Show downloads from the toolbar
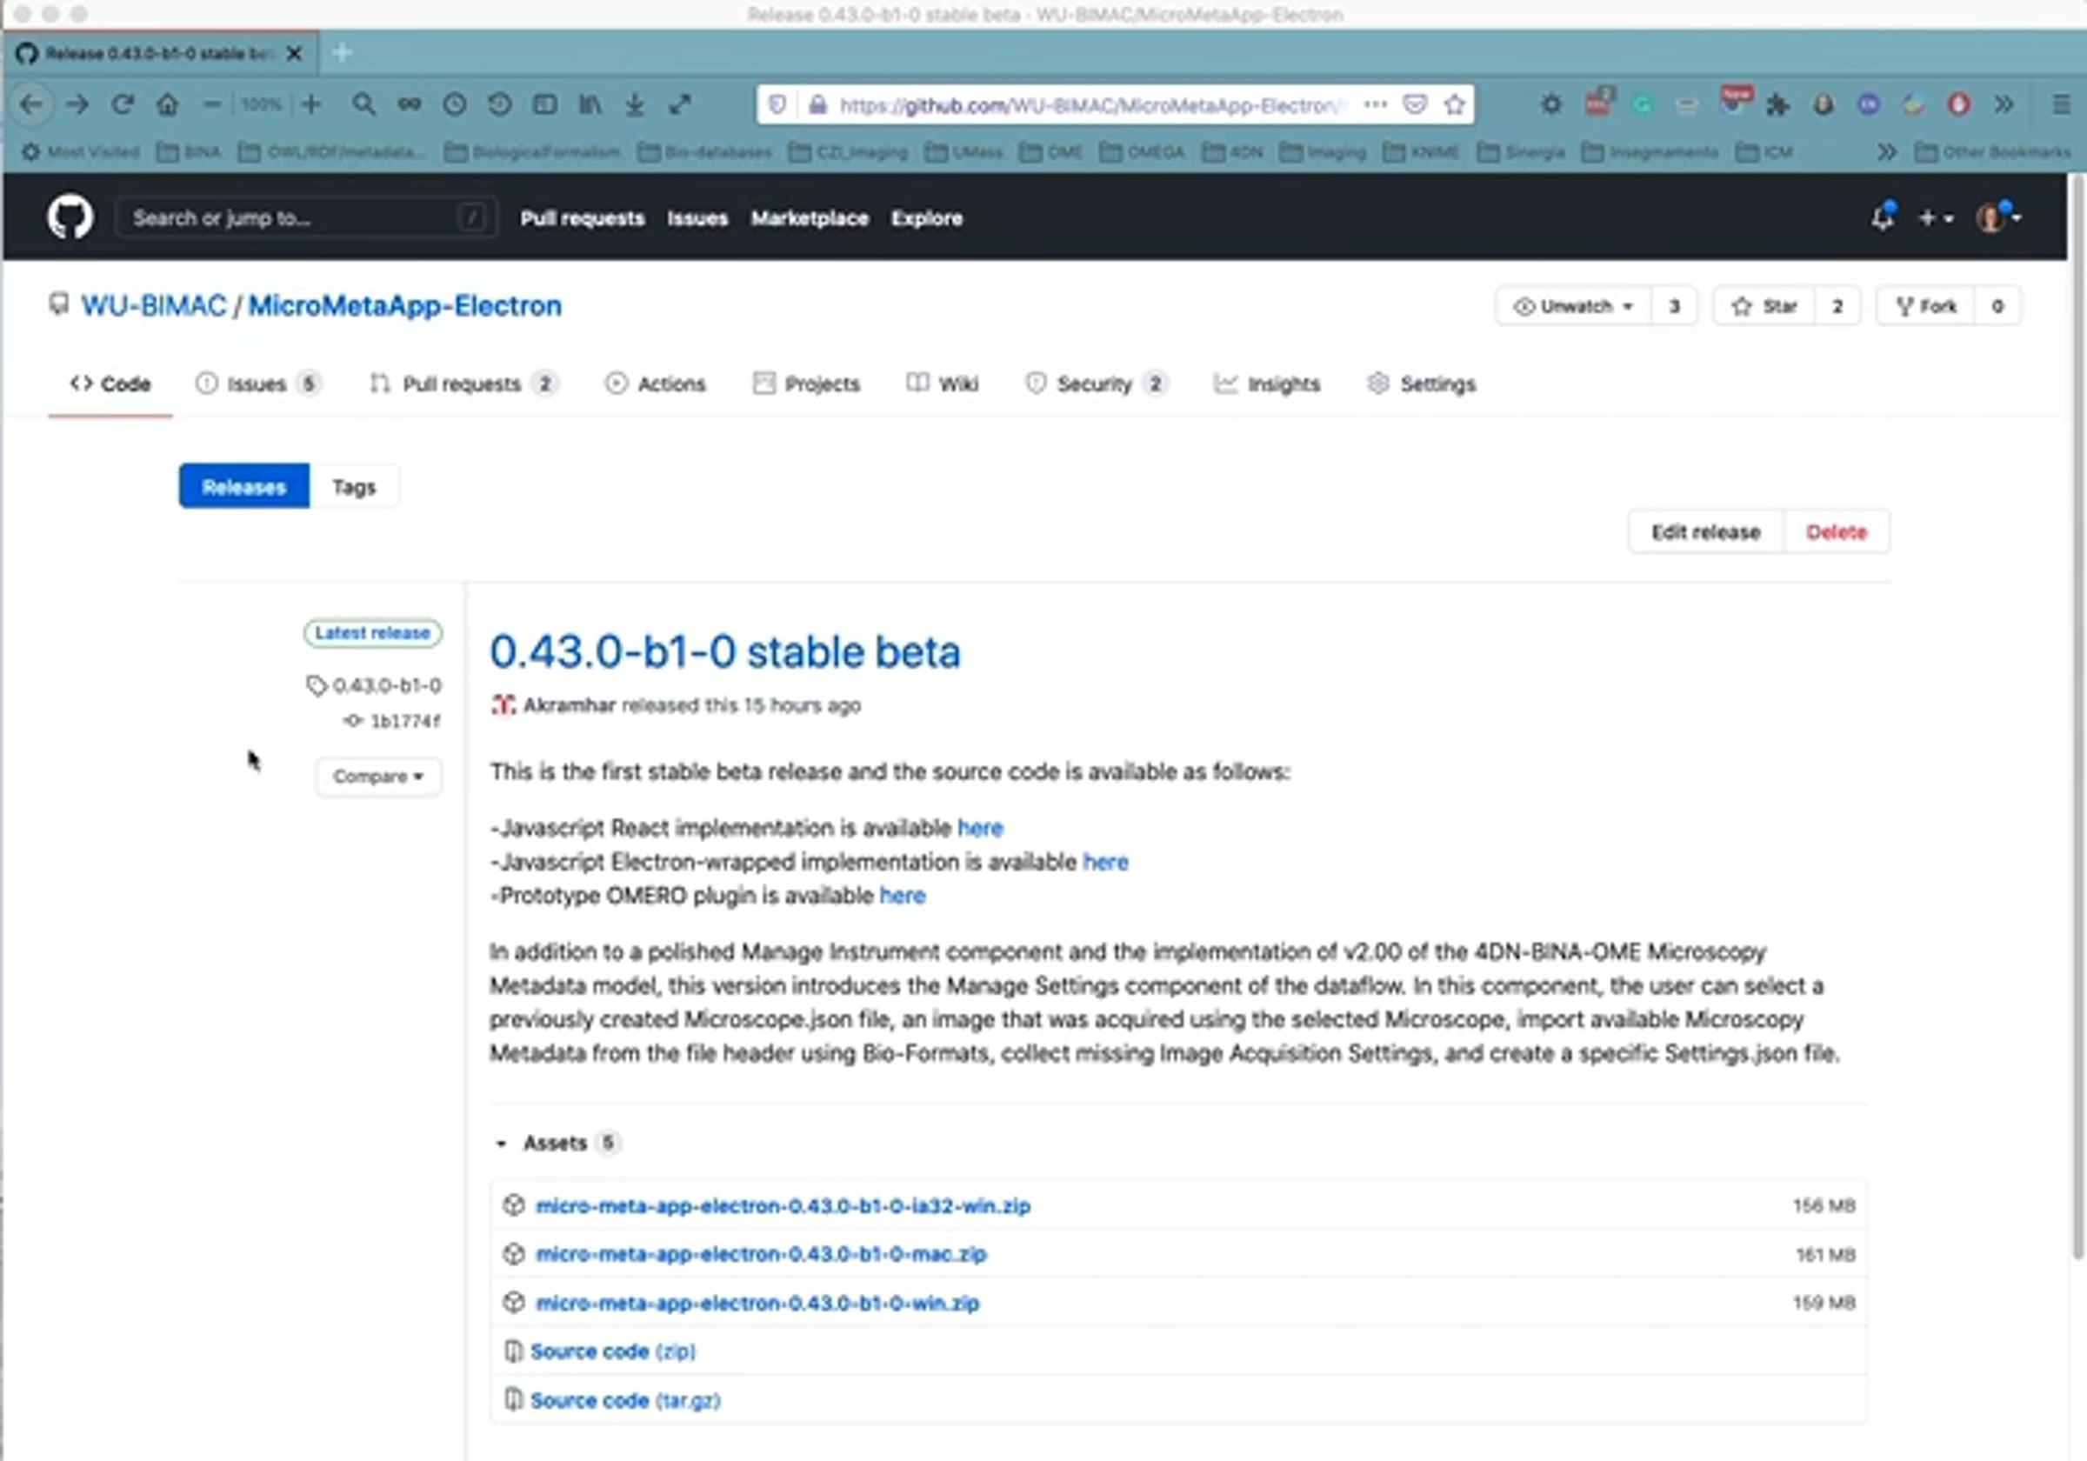Screen dimensions: 2087x1461 (635, 104)
